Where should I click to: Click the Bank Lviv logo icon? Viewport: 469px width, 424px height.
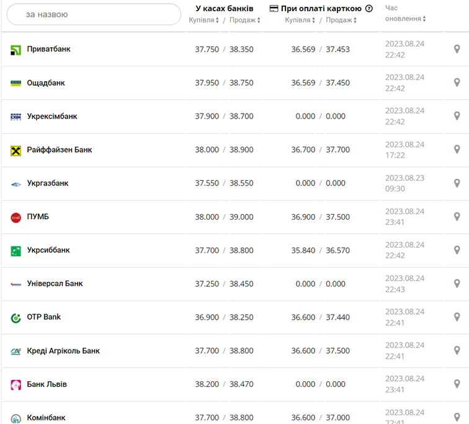(x=16, y=385)
